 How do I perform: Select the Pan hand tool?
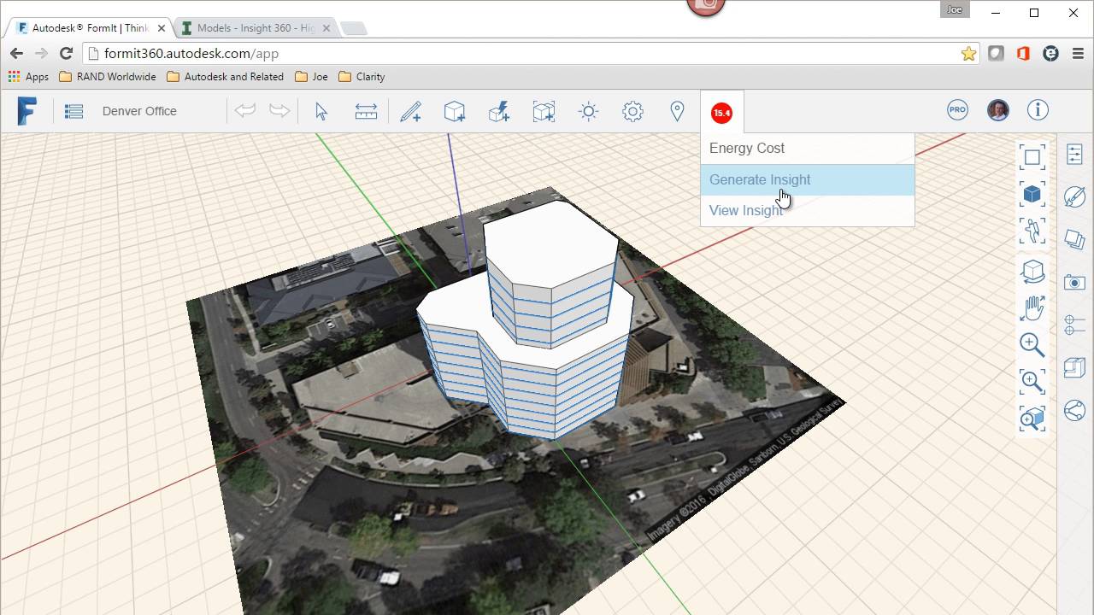[x=1032, y=308]
